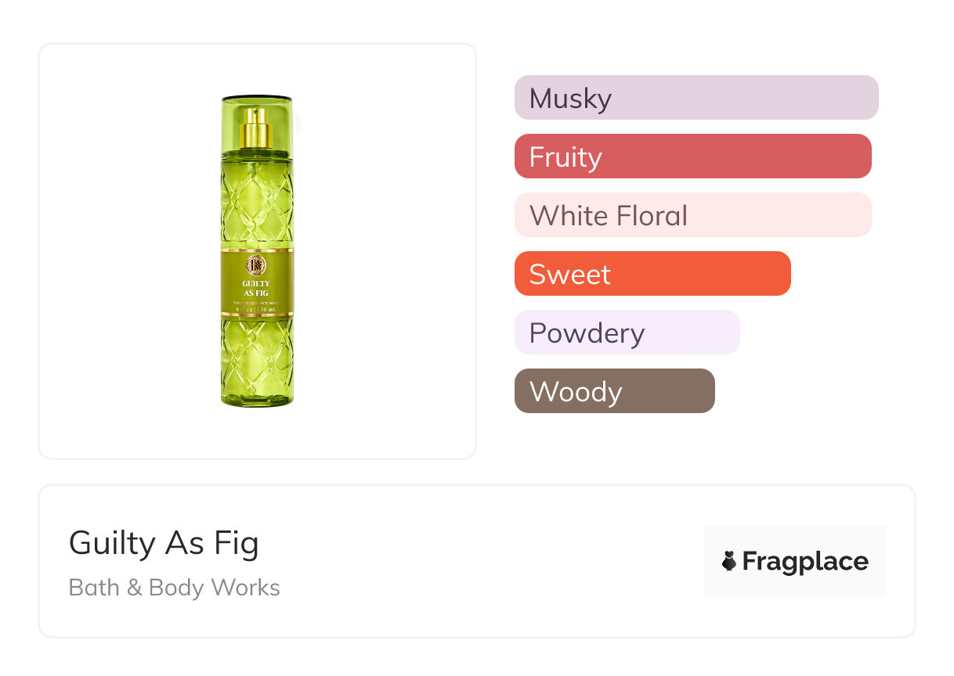Click the translucent green bottle cap top
954x676 pixels.
(x=257, y=100)
